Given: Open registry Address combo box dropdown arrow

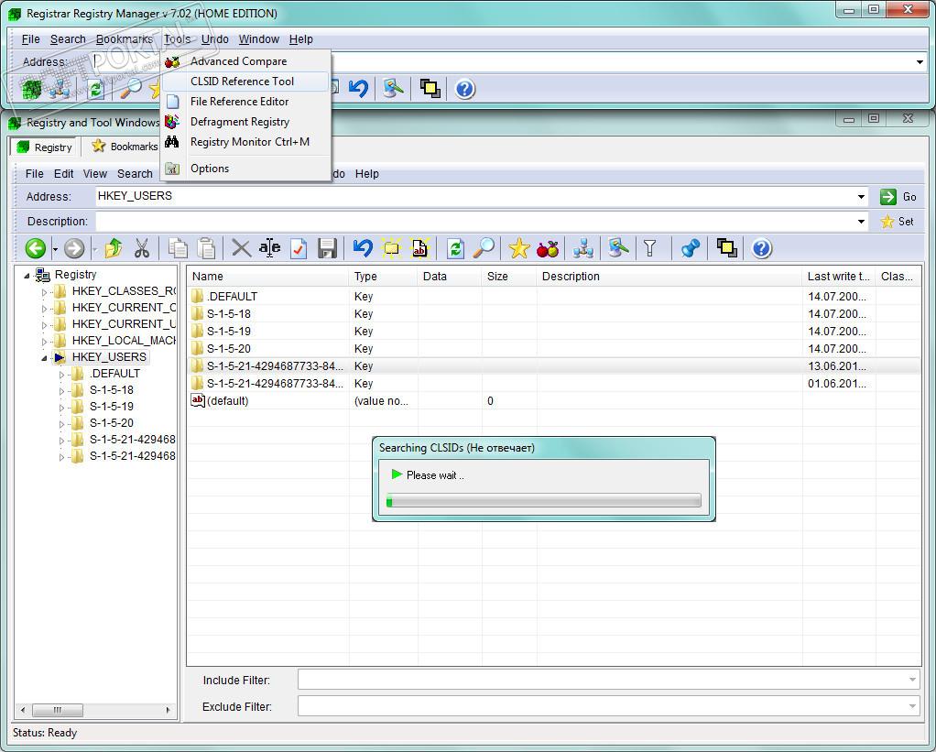Looking at the screenshot, I should point(862,196).
